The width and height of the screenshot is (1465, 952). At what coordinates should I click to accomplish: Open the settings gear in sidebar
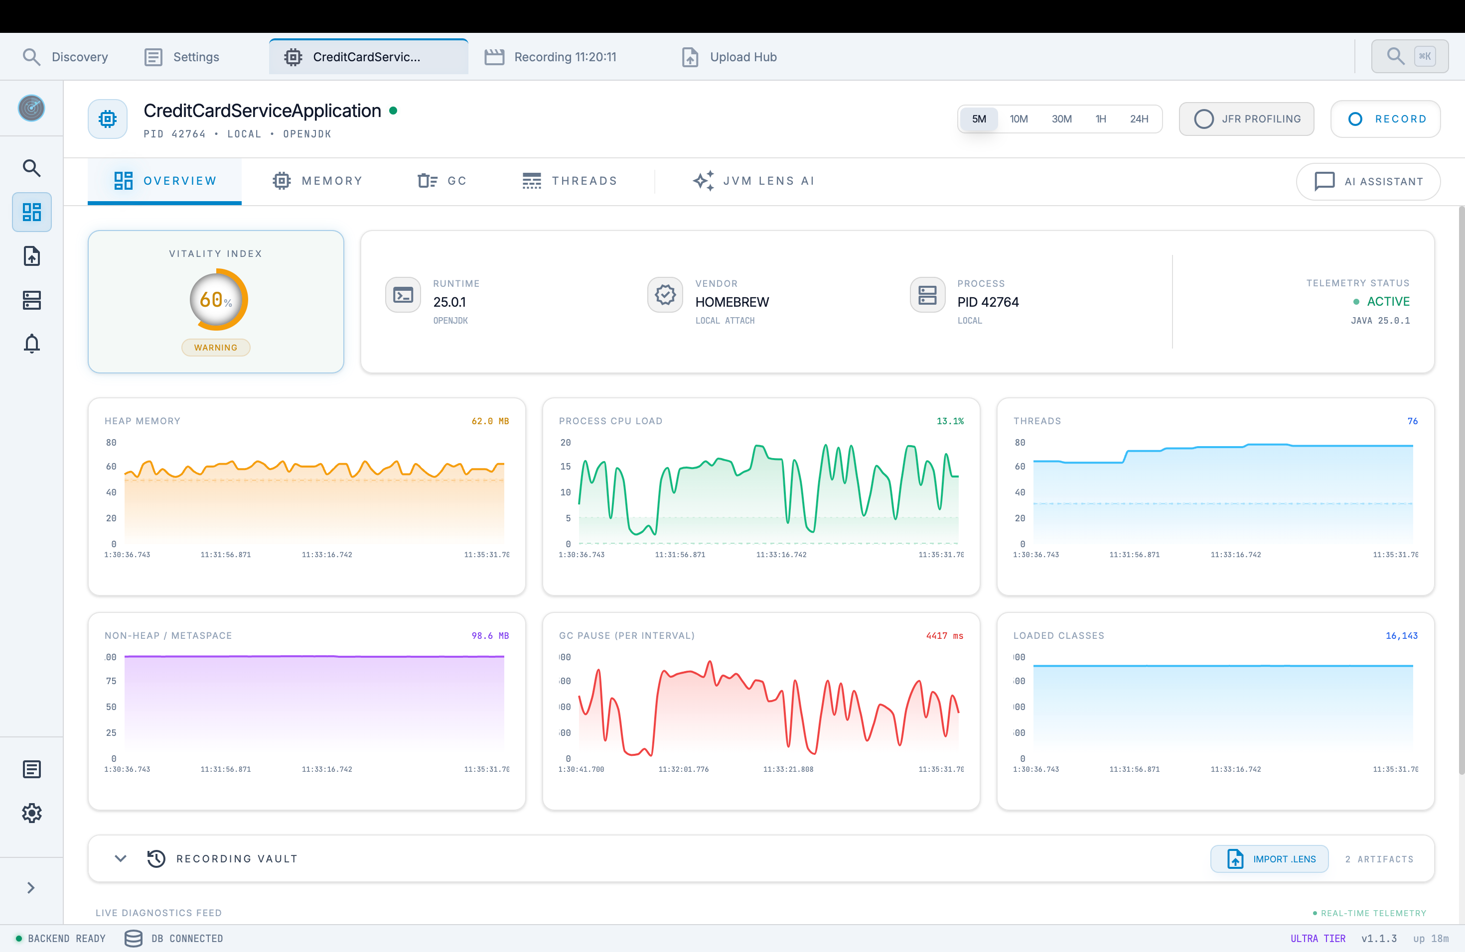click(31, 813)
